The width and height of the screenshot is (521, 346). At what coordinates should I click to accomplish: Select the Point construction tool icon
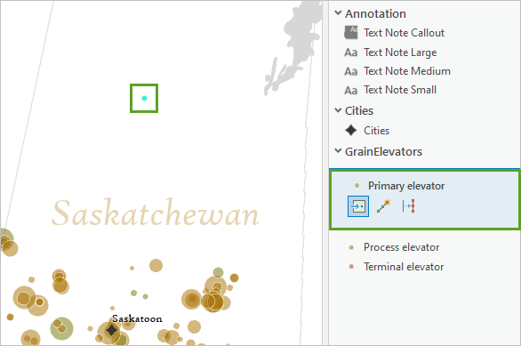[x=358, y=206]
